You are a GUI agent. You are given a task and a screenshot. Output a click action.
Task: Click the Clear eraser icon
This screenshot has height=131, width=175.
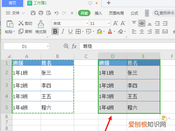[x=120, y=32]
